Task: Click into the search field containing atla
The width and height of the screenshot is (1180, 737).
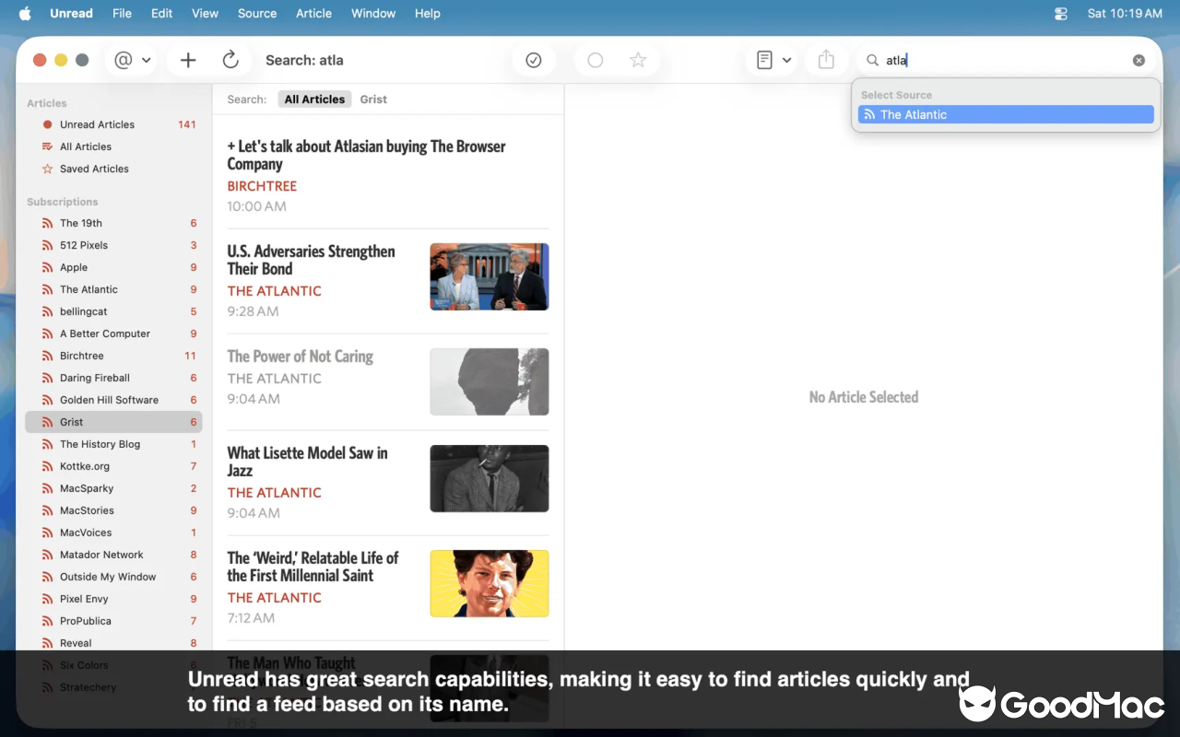Action: click(1005, 60)
